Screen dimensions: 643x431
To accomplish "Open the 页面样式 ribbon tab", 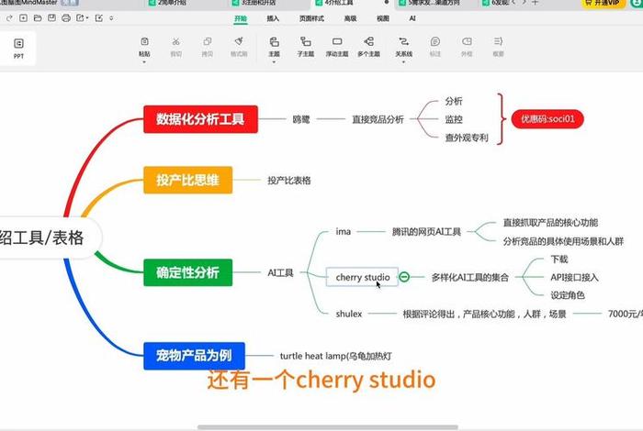I will tap(311, 18).
